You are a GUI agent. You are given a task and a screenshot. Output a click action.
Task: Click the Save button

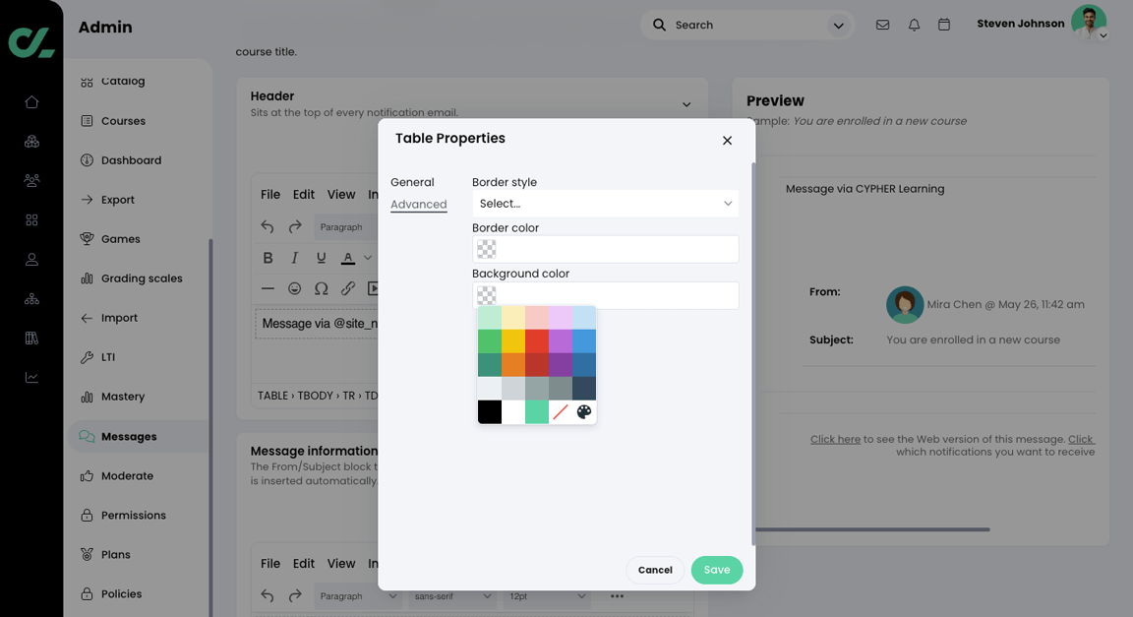coord(717,570)
